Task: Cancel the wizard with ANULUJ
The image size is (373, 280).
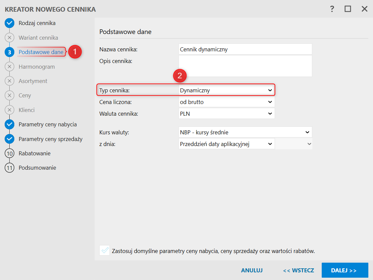Action: click(252, 270)
